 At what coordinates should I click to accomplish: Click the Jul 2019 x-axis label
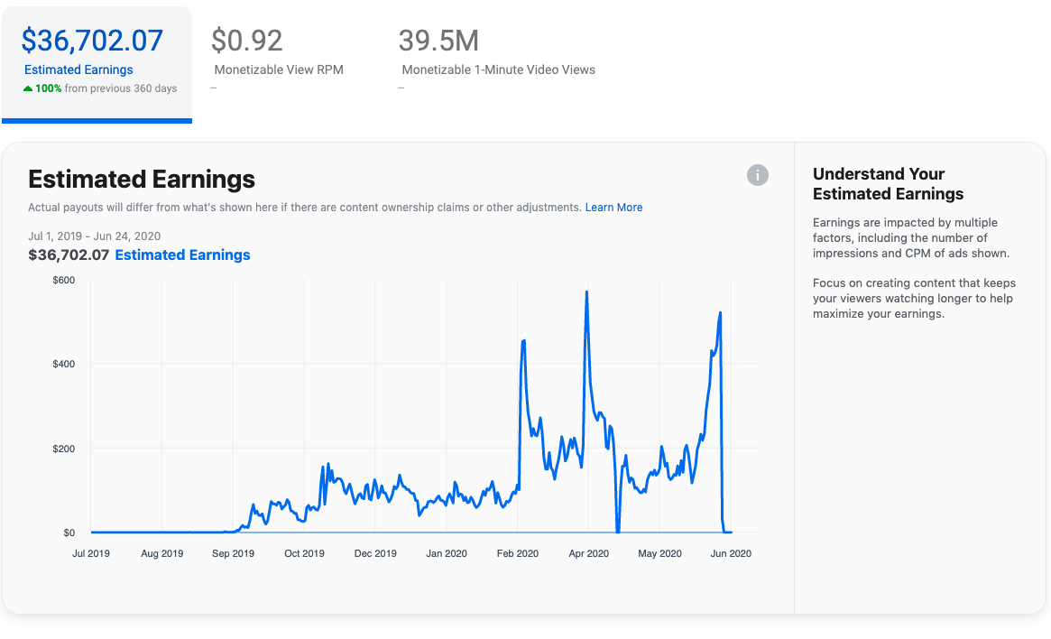point(91,553)
